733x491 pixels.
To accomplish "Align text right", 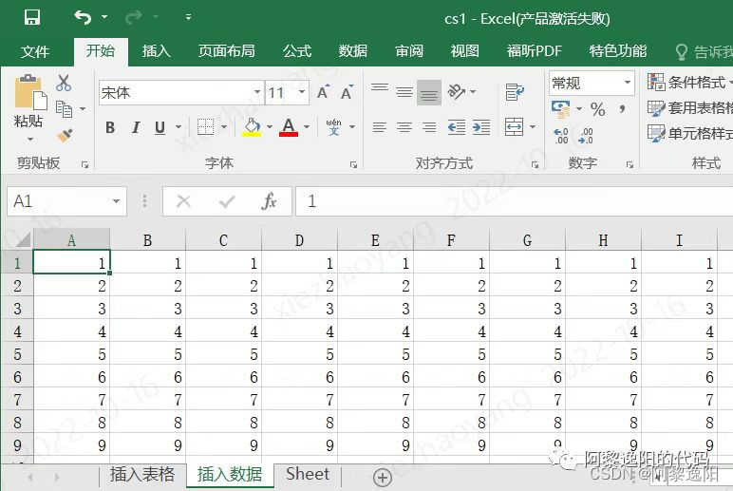I will 429,126.
